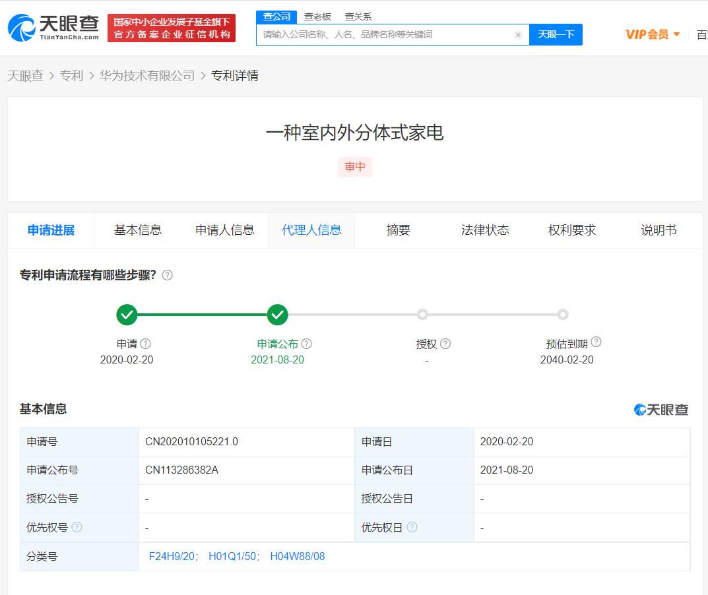Go to 天眼查 breadcrumb link
The image size is (708, 595).
coord(25,76)
